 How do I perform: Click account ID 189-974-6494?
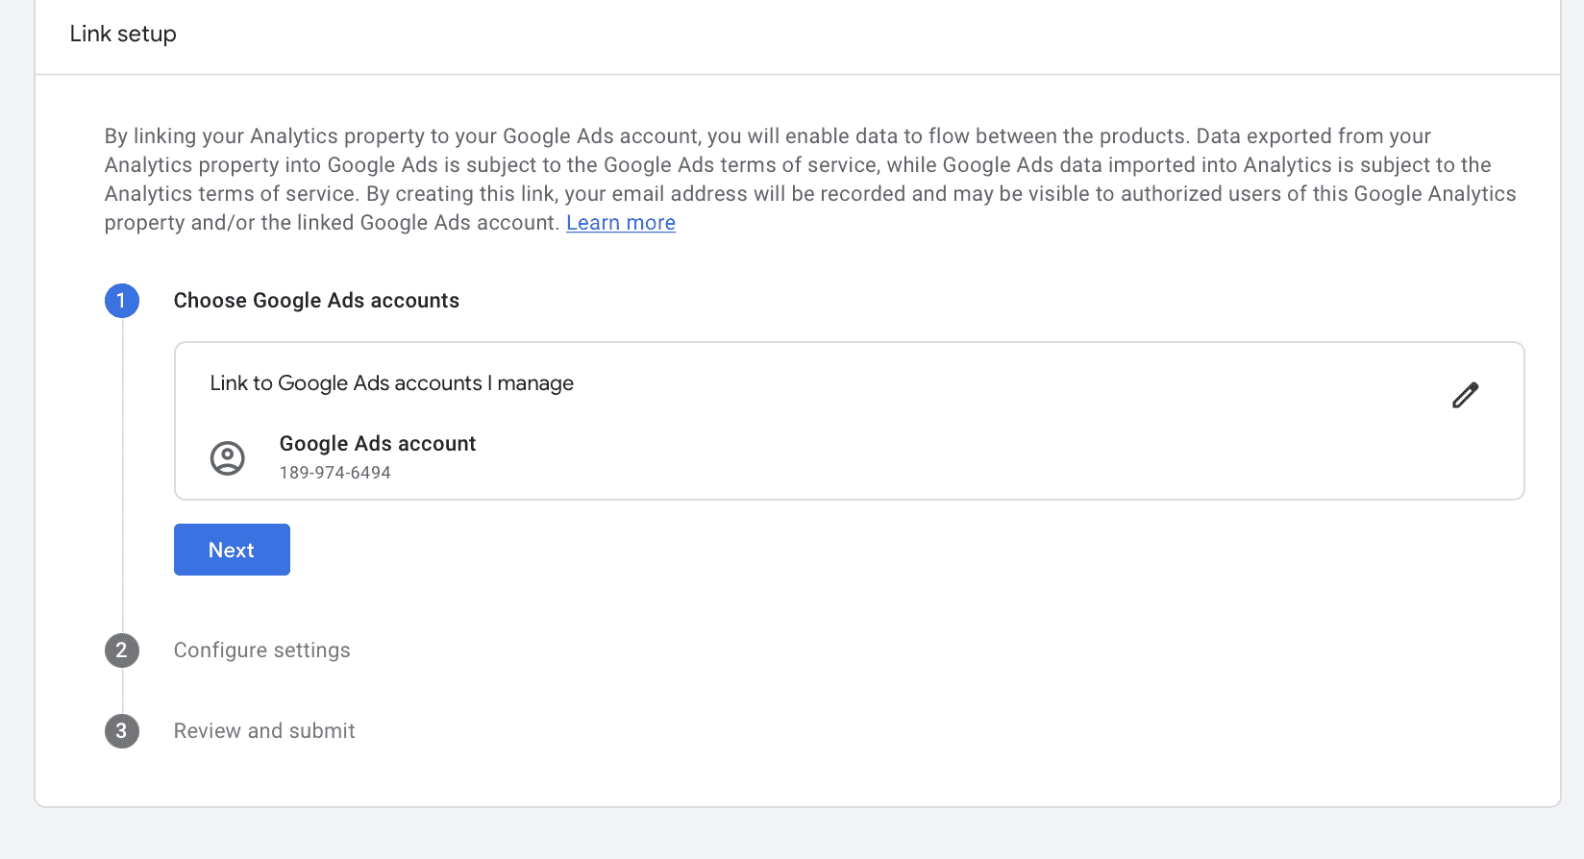(335, 473)
